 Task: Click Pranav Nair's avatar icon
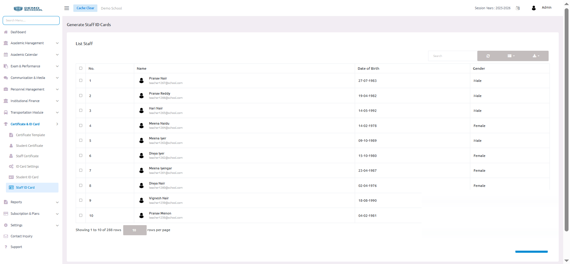pos(142,80)
